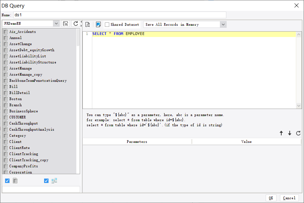The image size is (304, 203).
Task: Click the blue SQL paste/format icon
Action: (98, 24)
